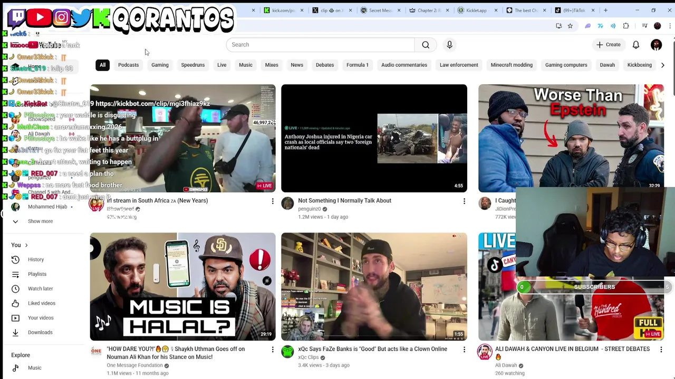The image size is (675, 379).
Task: Open options menu for Not Something I Normally Talk About
Action: (464, 201)
